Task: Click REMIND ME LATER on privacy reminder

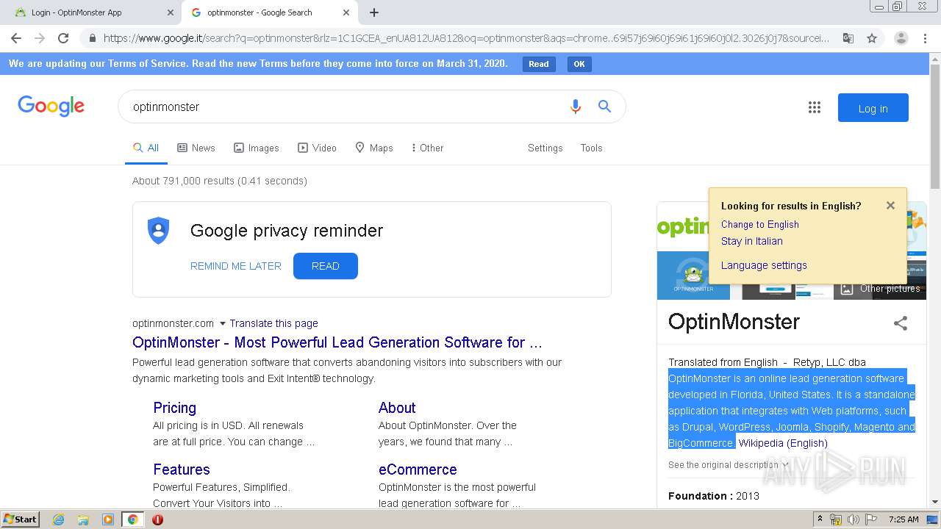Action: (235, 266)
